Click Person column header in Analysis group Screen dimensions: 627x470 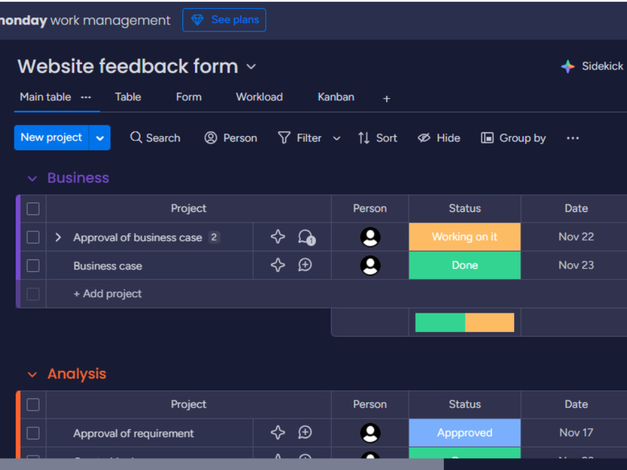click(370, 404)
